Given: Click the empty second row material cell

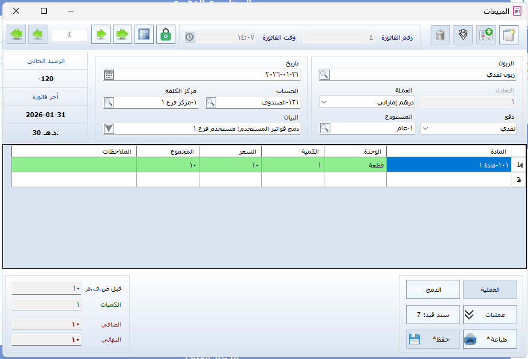Looking at the screenshot, I should pyautogui.click(x=448, y=179).
